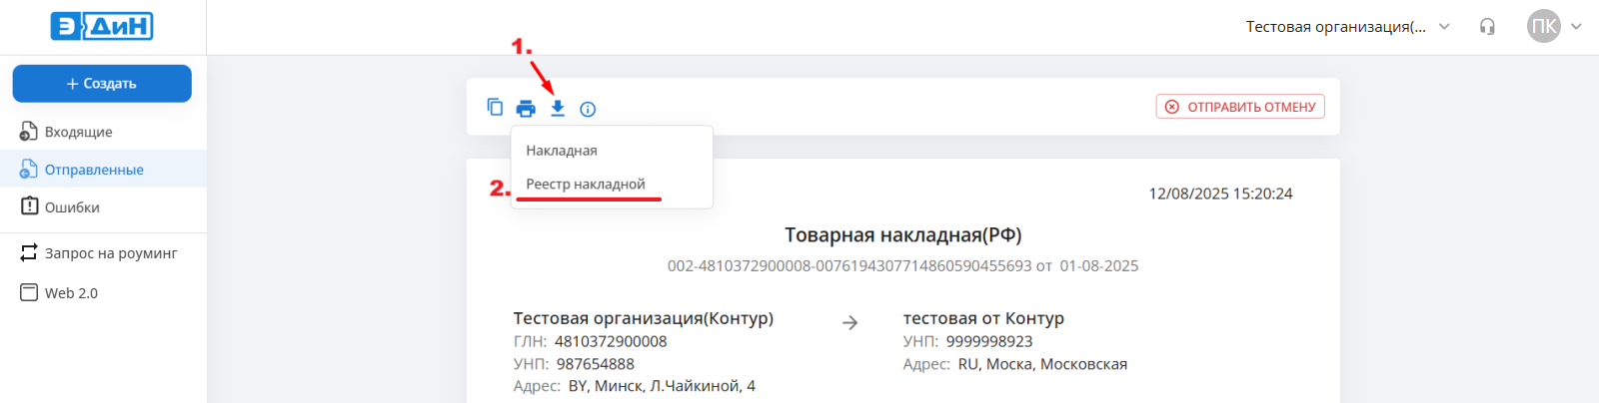Viewport: 1599px width, 403px height.
Task: Click the document number under Товарная накладная
Action: (848, 266)
